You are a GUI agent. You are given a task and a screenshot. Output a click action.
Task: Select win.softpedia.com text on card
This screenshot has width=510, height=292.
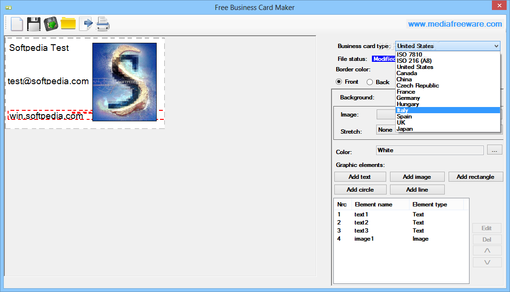46,116
